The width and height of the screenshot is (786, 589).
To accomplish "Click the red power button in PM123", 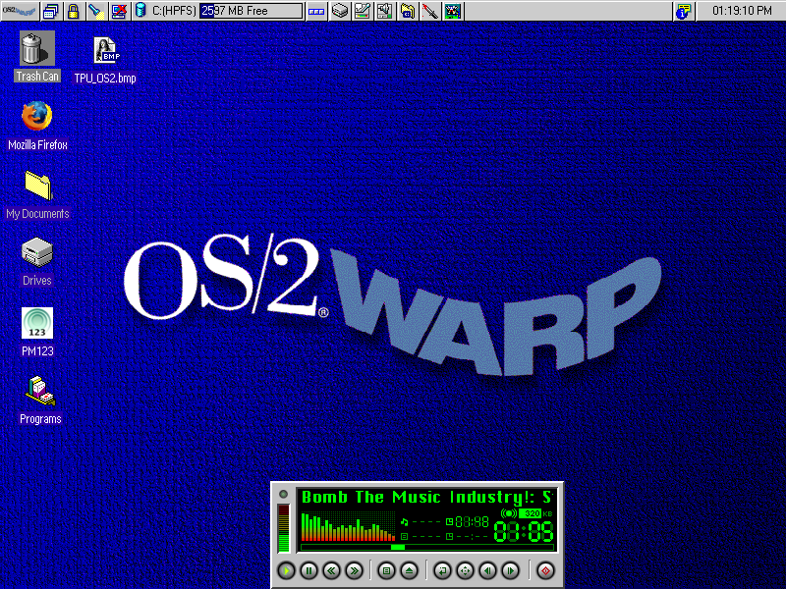I will pyautogui.click(x=545, y=569).
